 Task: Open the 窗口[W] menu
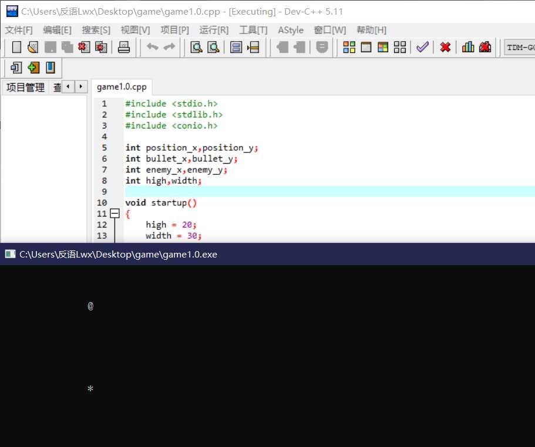click(330, 30)
